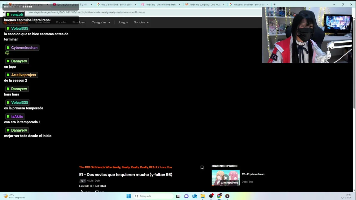Click the taskbar Búsqueda search box
Viewport: 356px width, 200px height.
[x=153, y=196]
